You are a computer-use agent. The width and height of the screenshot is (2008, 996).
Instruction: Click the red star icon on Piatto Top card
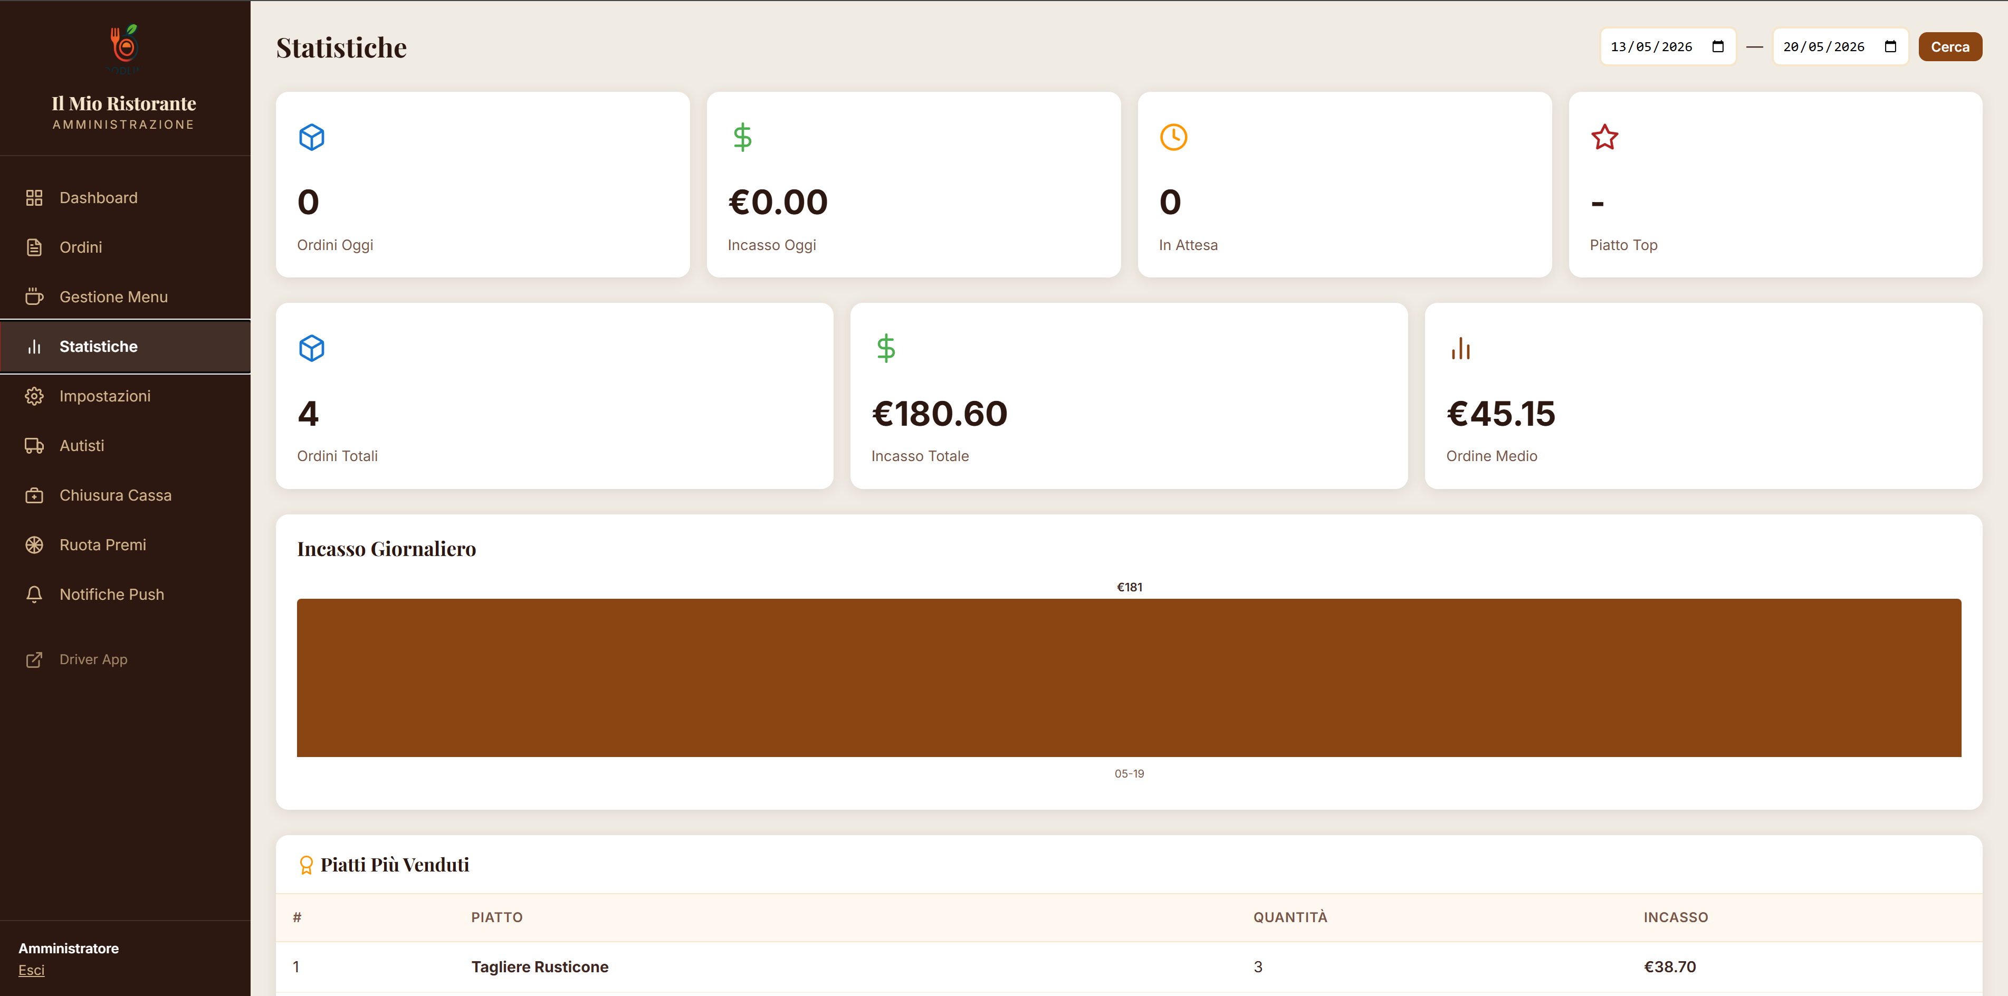tap(1604, 137)
